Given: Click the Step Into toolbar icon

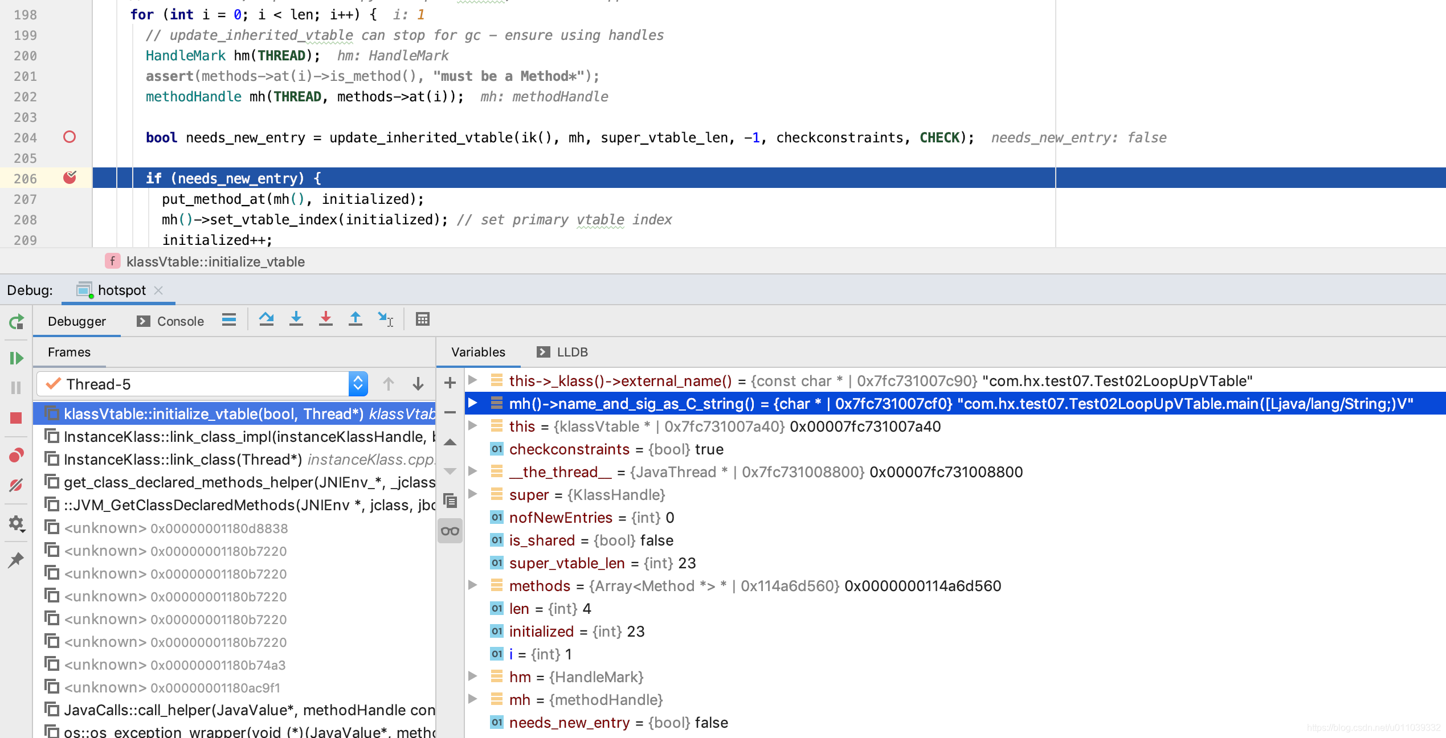Looking at the screenshot, I should click(x=296, y=319).
